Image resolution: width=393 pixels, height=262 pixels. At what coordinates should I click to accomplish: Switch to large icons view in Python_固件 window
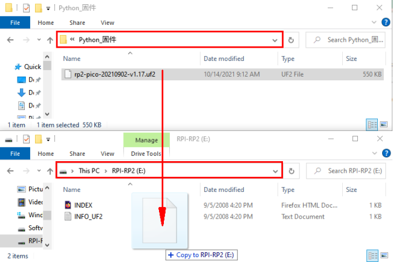click(384, 124)
